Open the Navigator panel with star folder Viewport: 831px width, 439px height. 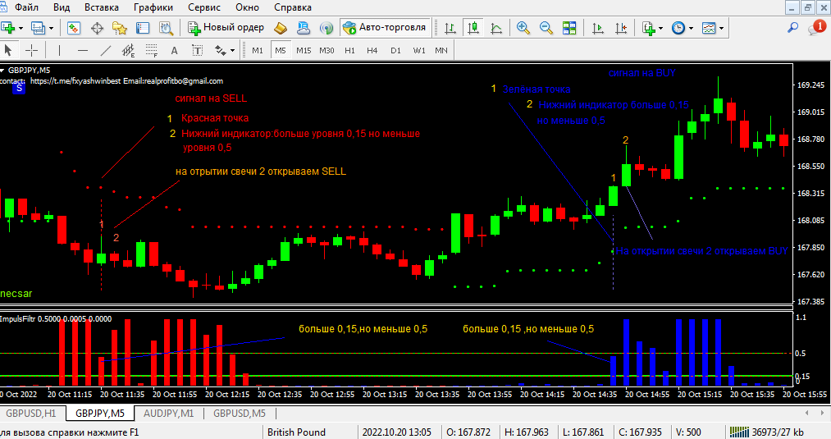120,28
